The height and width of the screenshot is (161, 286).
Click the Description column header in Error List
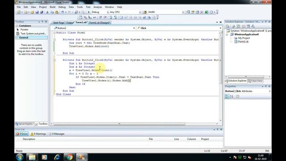point(85,139)
